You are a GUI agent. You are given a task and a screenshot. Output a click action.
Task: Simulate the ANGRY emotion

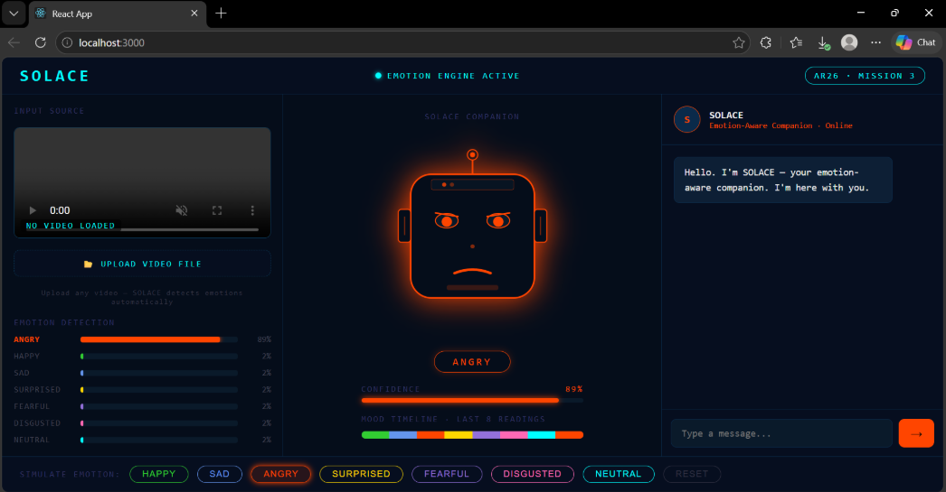(280, 474)
